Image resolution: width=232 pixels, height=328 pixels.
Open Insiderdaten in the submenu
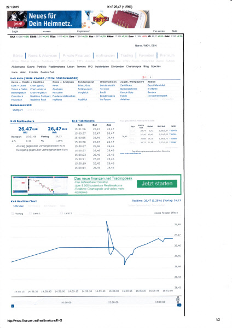[x=102, y=67]
